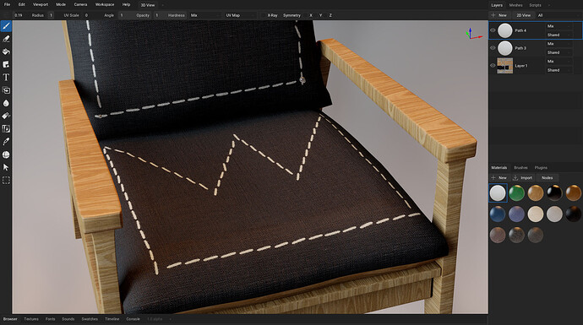This screenshot has height=325, width=583.
Task: Open the File menu
Action: (x=7, y=4)
